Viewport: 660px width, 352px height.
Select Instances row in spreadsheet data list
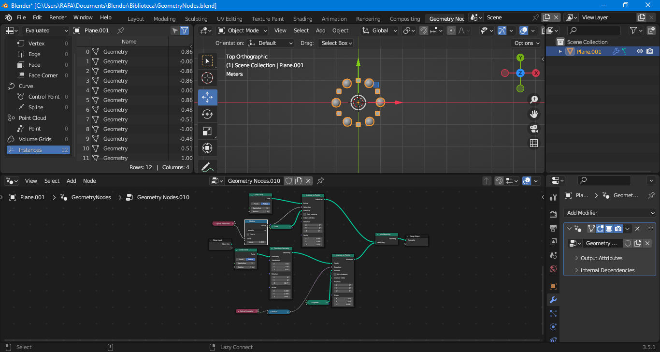click(x=38, y=150)
